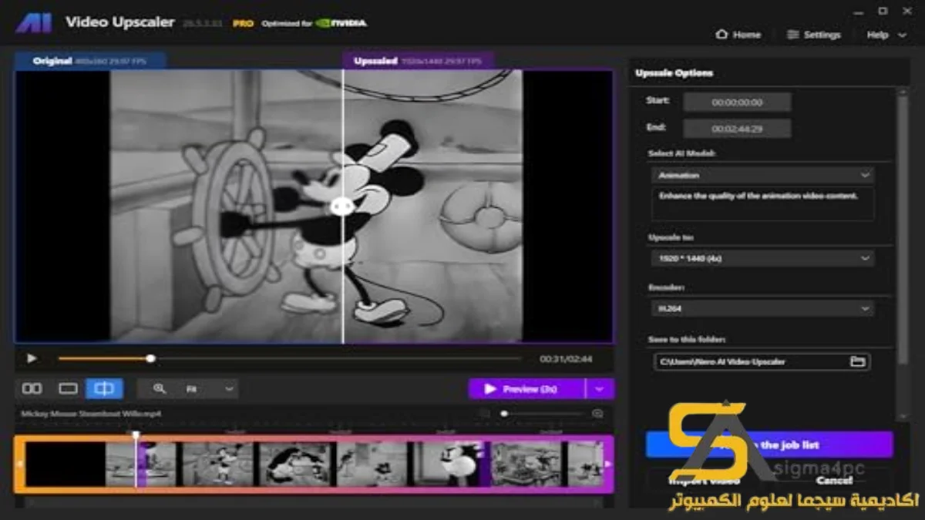Click the horizontal scrollbar under the timeline

pyautogui.click(x=314, y=503)
